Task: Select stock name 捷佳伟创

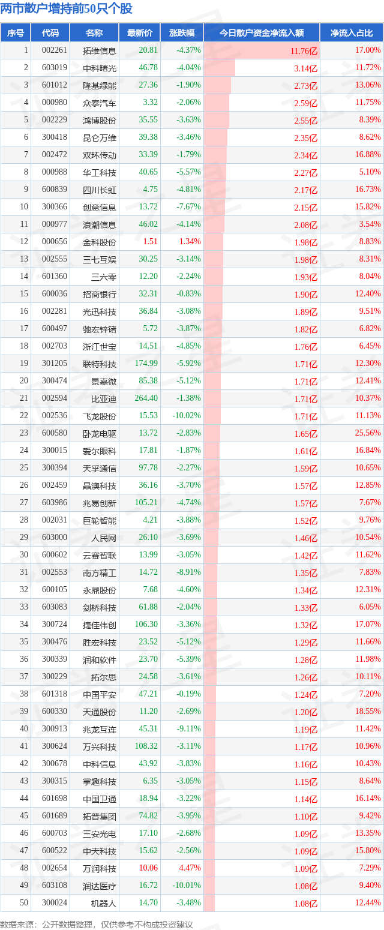Action: pos(100,625)
